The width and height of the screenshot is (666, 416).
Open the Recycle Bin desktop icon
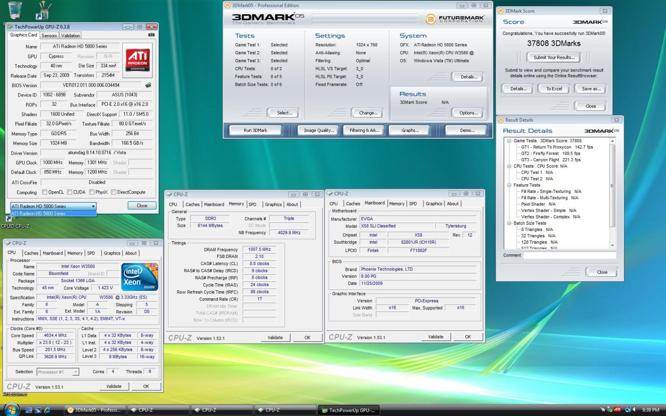click(x=15, y=10)
